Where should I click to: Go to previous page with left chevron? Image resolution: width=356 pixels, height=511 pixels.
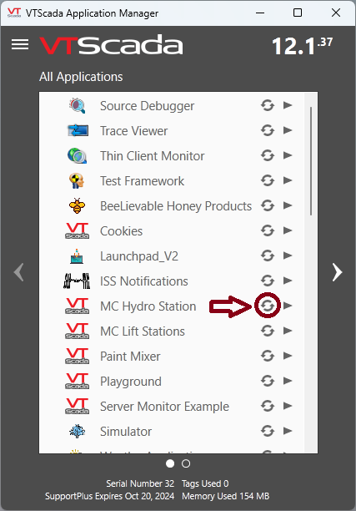coord(19,272)
